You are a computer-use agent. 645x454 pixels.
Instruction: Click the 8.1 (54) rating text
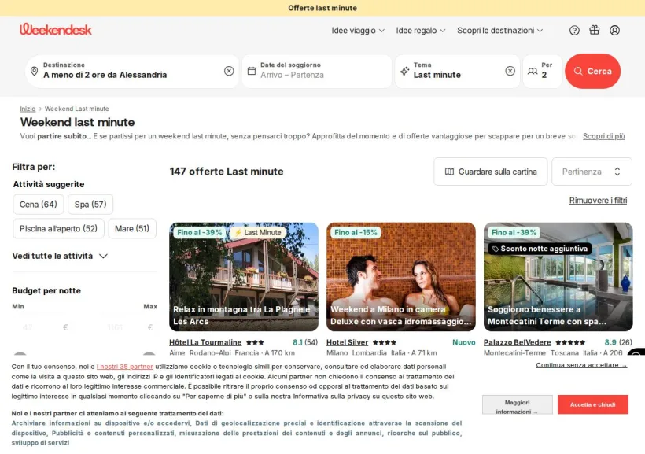pos(305,342)
